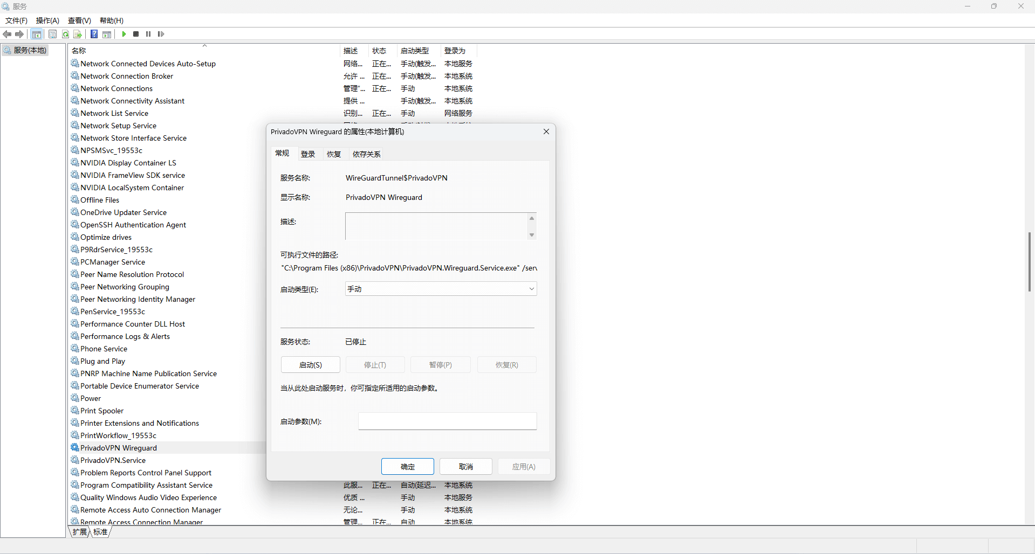Screen dimensions: 1035x554
Task: Click the gear icon of Network List Service
Action: (75, 113)
